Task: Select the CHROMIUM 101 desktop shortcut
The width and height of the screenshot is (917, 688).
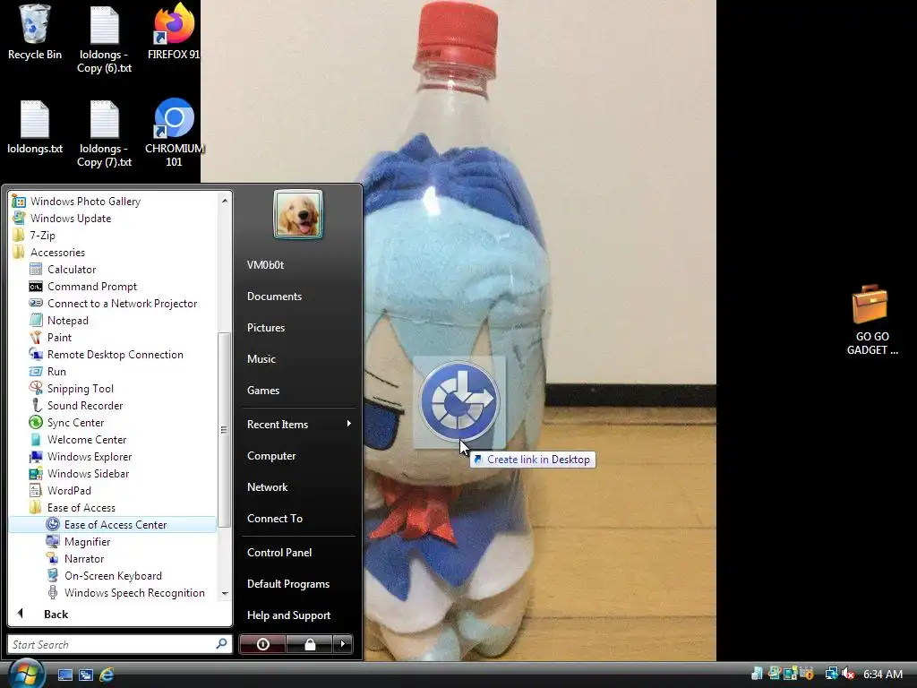Action: click(x=174, y=134)
